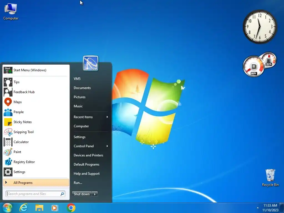The height and width of the screenshot is (213, 284).
Task: Launch Paint palette icon
Action: point(8,152)
